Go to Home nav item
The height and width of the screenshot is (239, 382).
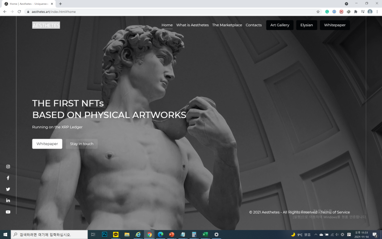pos(167,25)
